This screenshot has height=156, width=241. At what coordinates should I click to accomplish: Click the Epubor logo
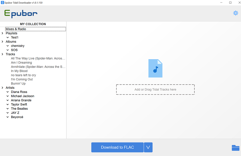(21, 14)
